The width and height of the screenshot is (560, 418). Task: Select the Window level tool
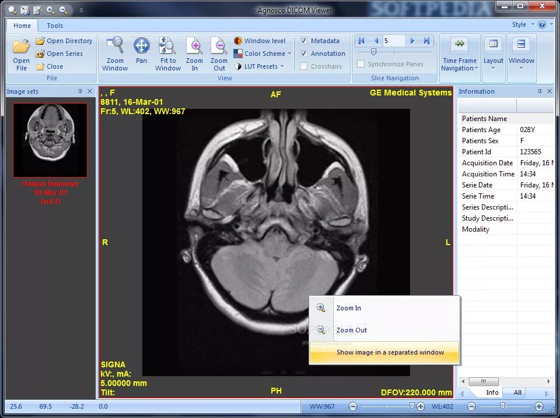[x=259, y=41]
